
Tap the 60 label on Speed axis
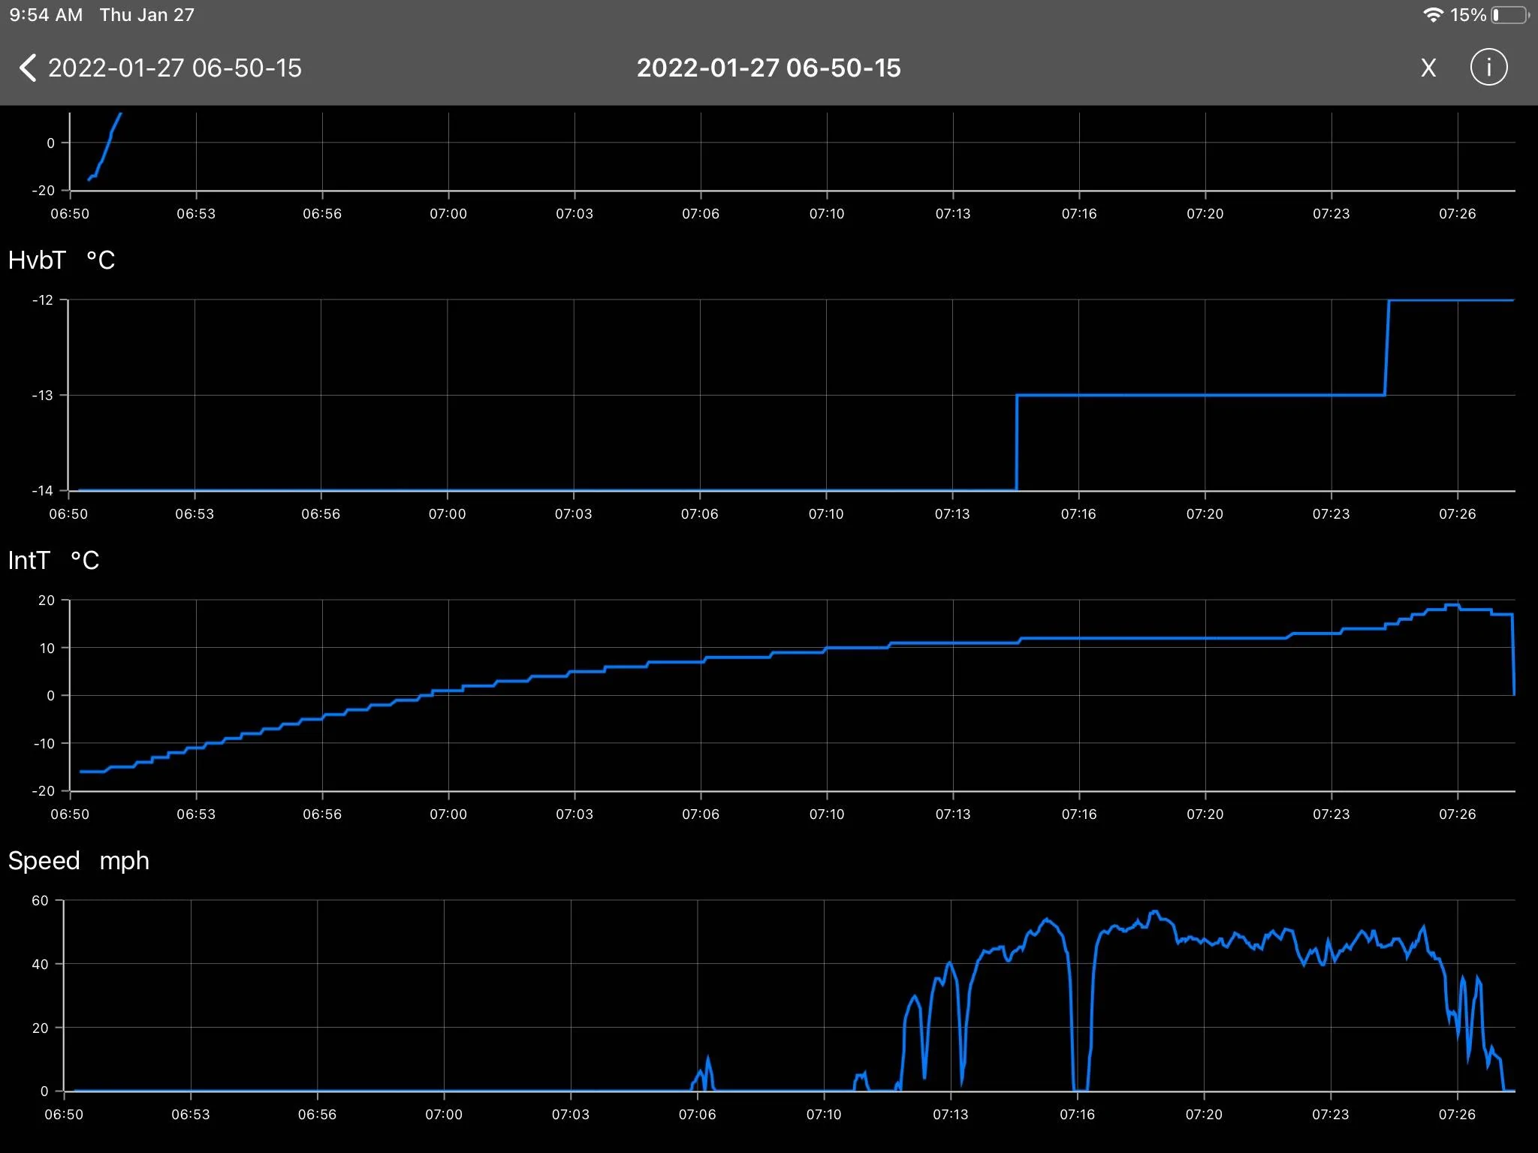pos(40,901)
